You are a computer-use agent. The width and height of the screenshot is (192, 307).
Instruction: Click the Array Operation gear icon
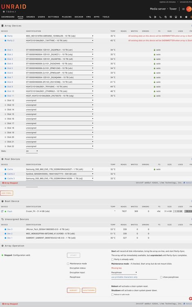coord(2,246)
